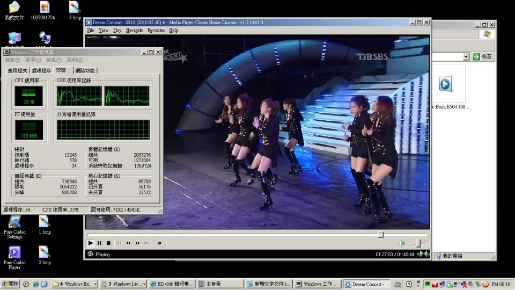
Task: Click the fast-forward (increase speed) icon
Action: click(137, 243)
